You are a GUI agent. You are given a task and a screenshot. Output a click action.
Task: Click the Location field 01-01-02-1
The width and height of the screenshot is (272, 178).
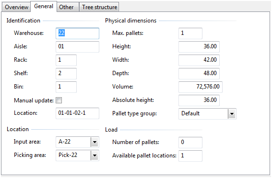pyautogui.click(x=77, y=113)
